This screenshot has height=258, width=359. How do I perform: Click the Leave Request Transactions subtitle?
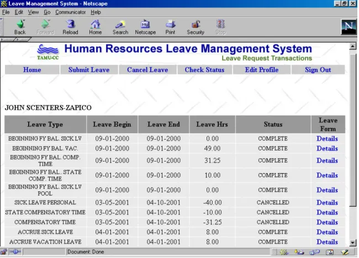267,58
